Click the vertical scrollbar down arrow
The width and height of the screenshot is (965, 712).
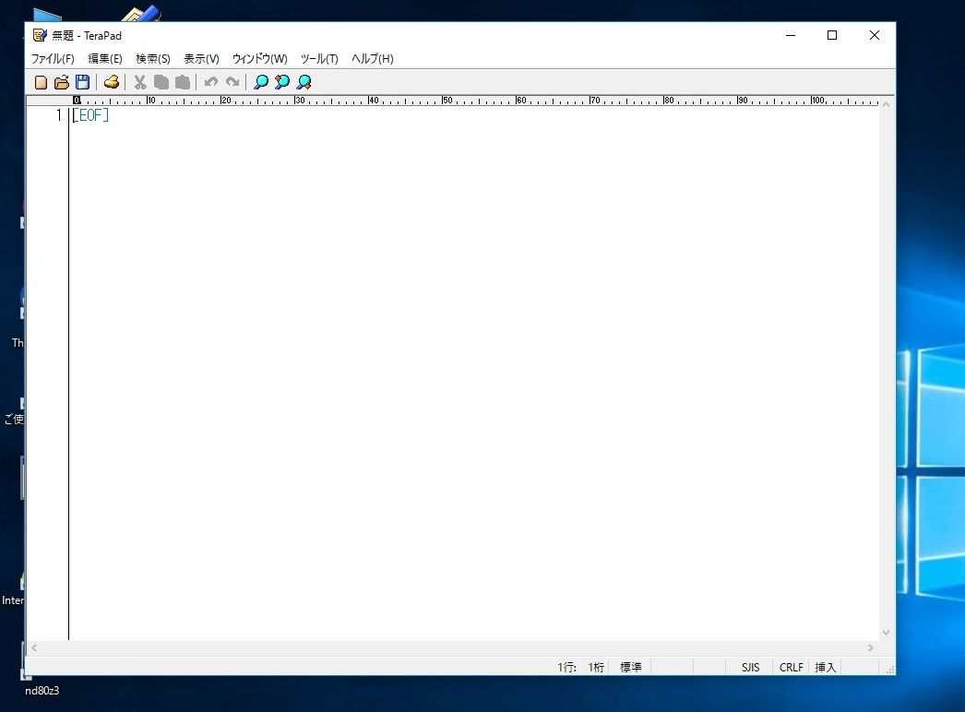pyautogui.click(x=887, y=633)
